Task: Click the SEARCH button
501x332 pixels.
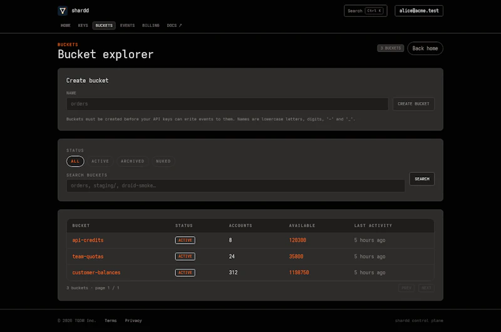Action: point(421,179)
